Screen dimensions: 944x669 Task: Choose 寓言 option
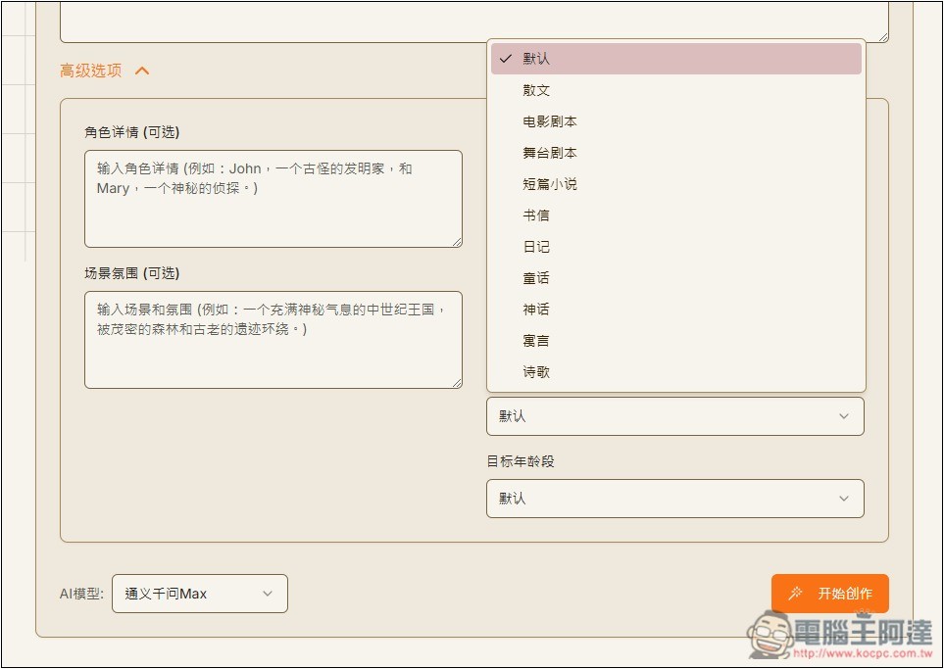pos(676,341)
